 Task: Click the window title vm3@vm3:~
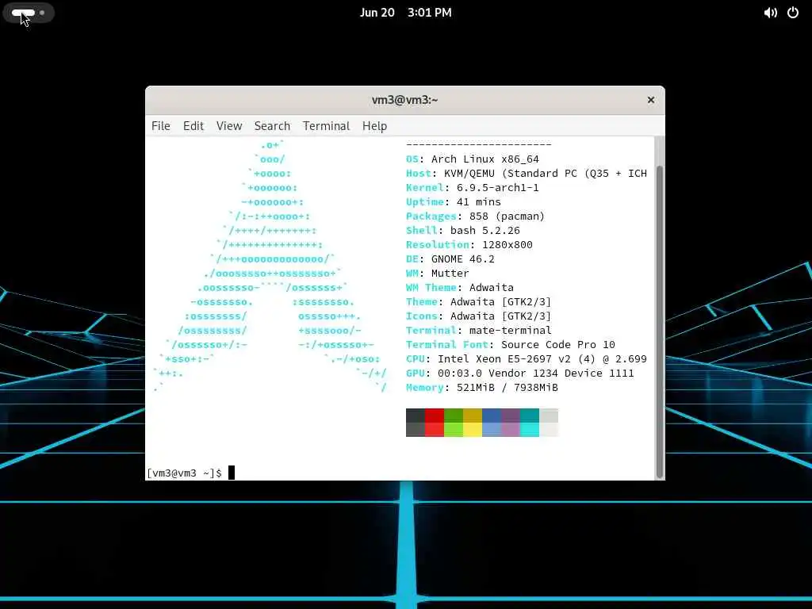[x=405, y=100]
